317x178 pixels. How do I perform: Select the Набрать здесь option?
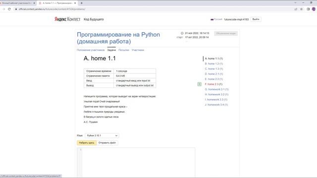coord(87,143)
